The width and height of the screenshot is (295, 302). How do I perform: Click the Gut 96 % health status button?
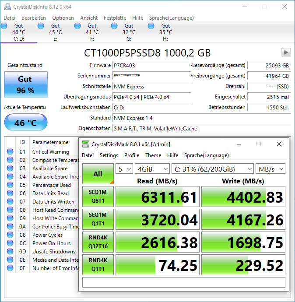[26, 84]
